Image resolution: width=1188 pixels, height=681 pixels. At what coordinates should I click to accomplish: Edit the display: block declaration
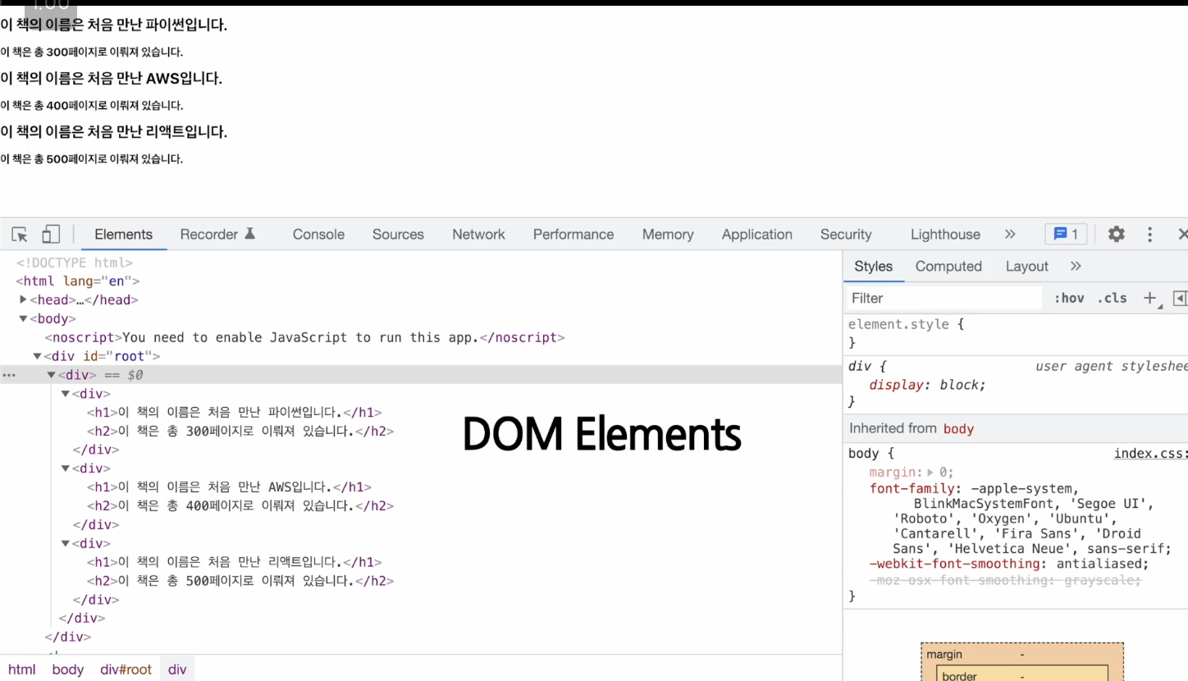click(x=928, y=385)
